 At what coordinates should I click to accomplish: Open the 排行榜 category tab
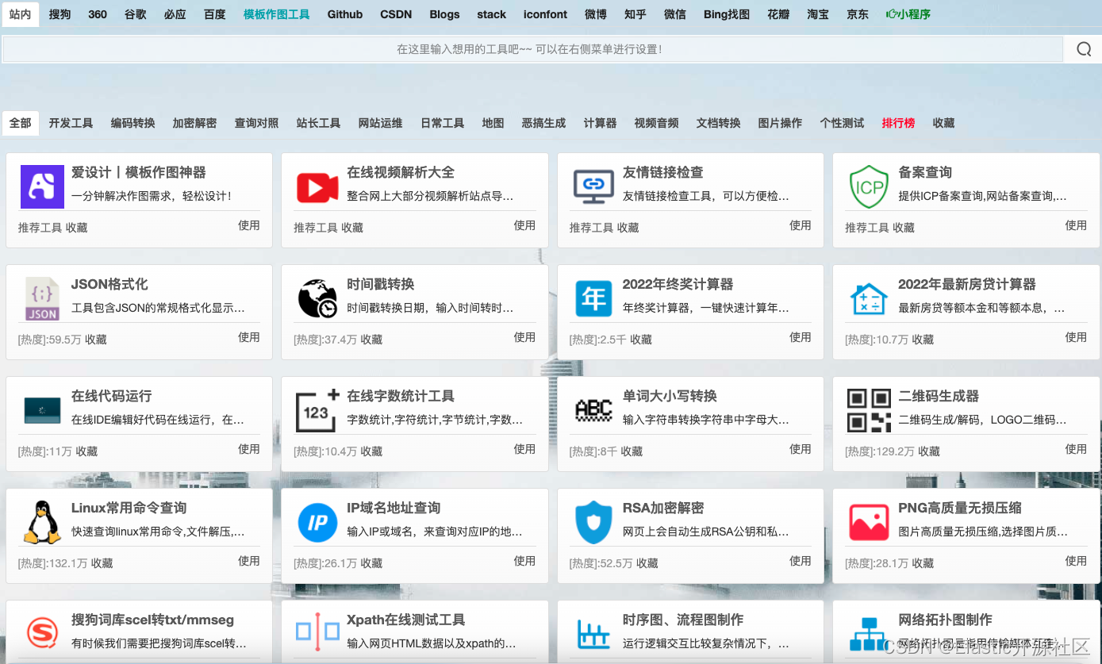click(x=898, y=123)
